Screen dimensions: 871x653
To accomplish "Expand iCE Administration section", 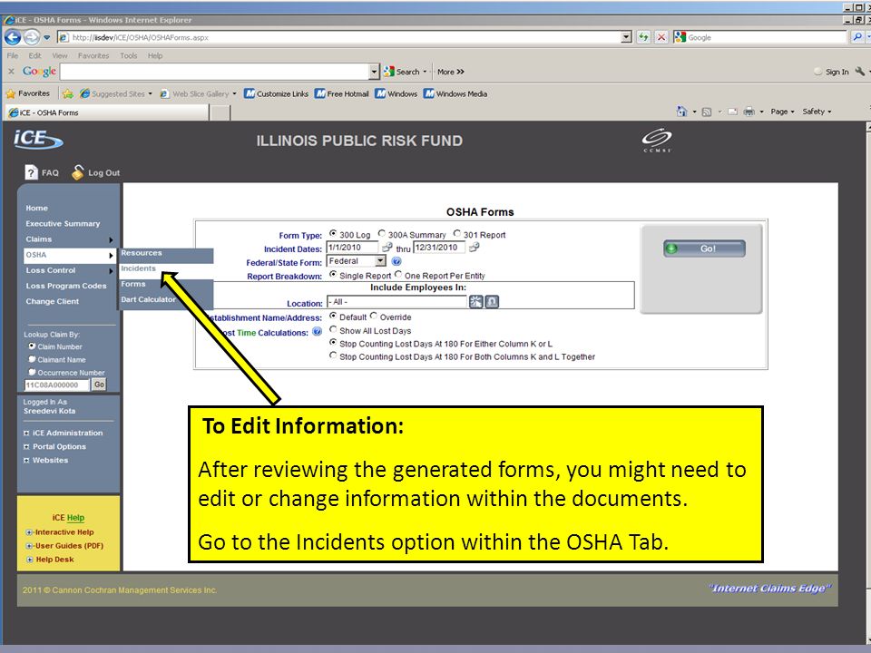I will 26,434.
